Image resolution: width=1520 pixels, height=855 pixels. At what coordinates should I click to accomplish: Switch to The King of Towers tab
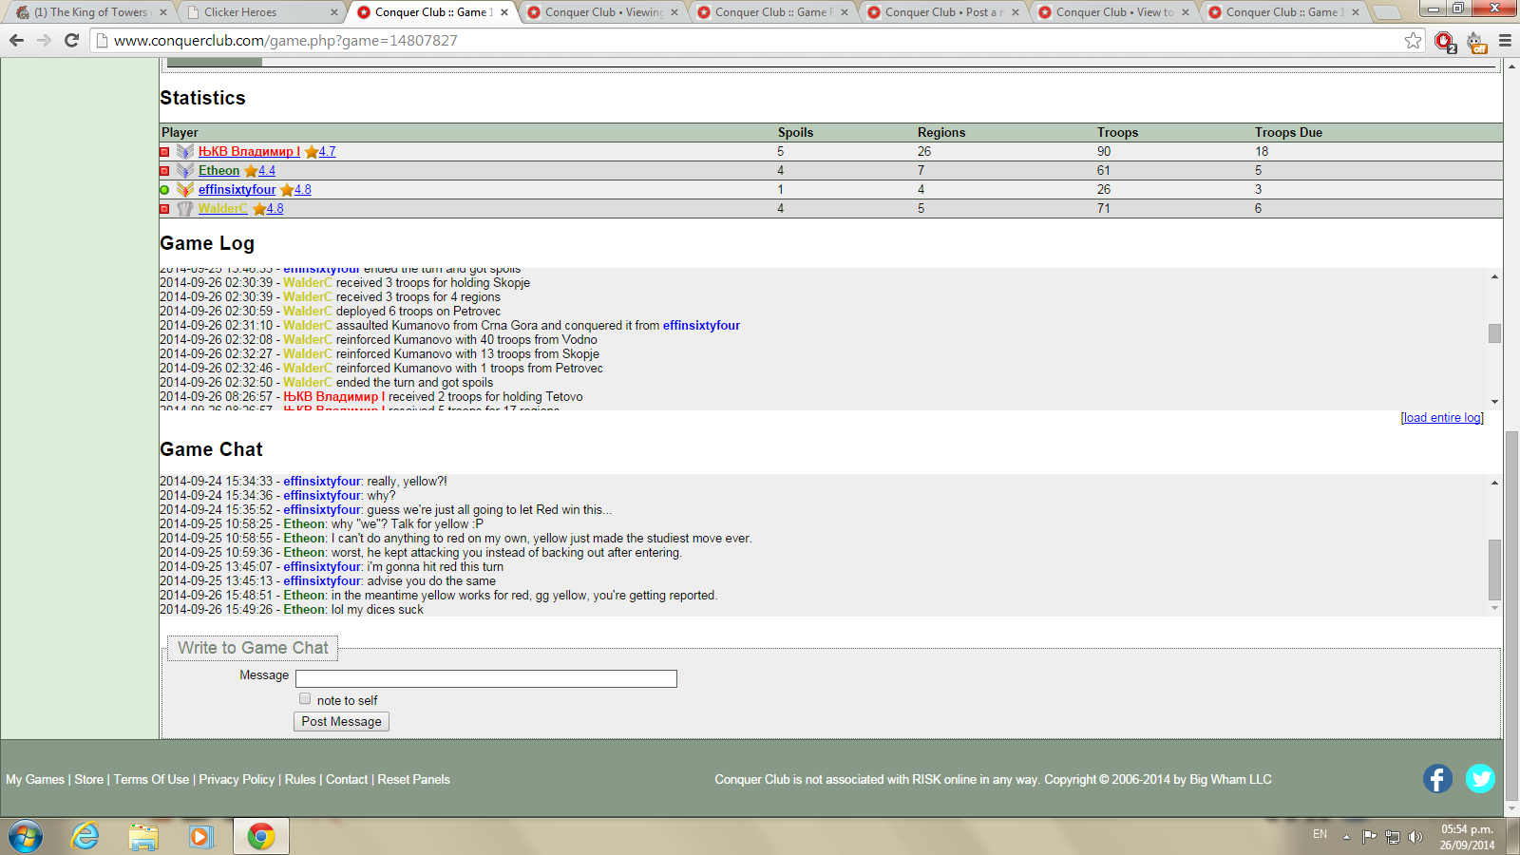pyautogui.click(x=90, y=12)
